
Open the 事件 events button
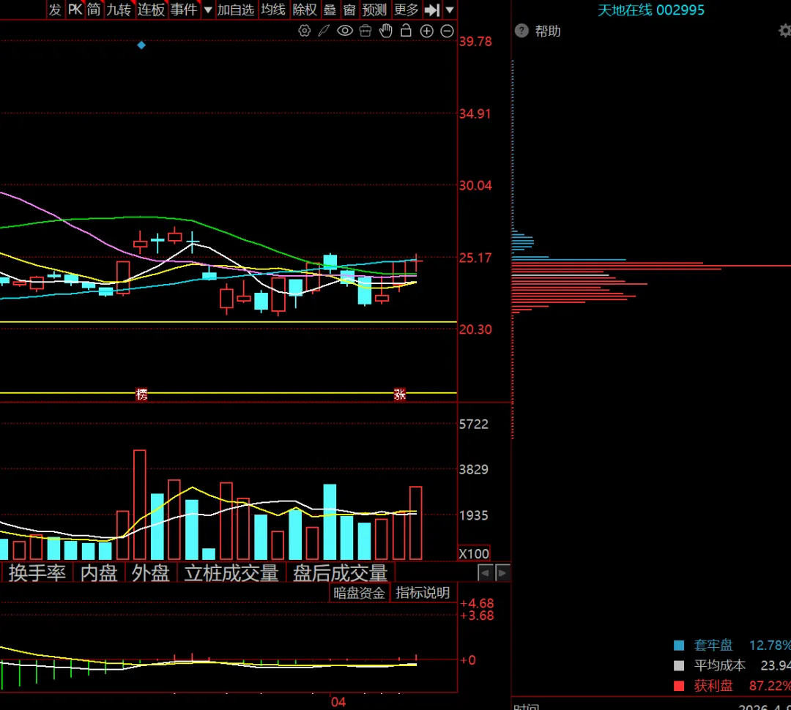tap(184, 10)
